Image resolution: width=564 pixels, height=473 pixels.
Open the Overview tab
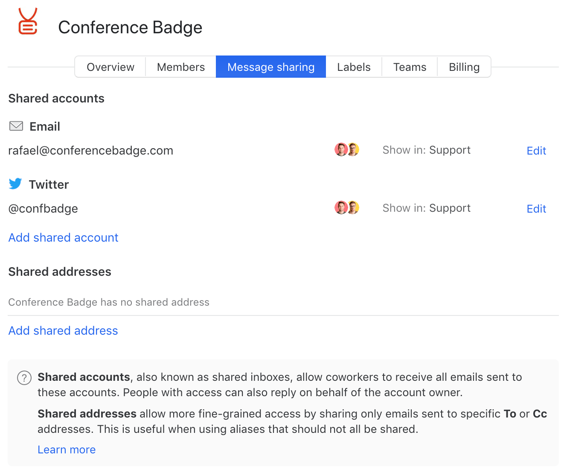pos(110,67)
